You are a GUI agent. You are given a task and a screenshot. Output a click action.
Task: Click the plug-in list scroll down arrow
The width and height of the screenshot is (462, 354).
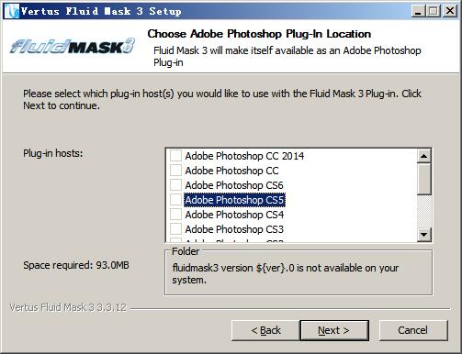pyautogui.click(x=424, y=235)
